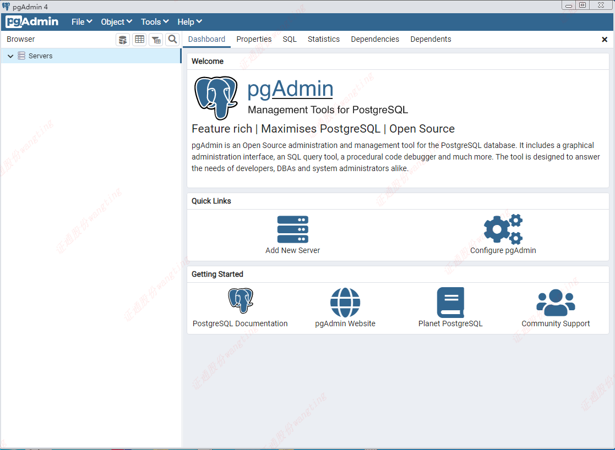Maximize the pgAdmin 4 window
Viewport: 615px width, 450px height.
pyautogui.click(x=583, y=5)
